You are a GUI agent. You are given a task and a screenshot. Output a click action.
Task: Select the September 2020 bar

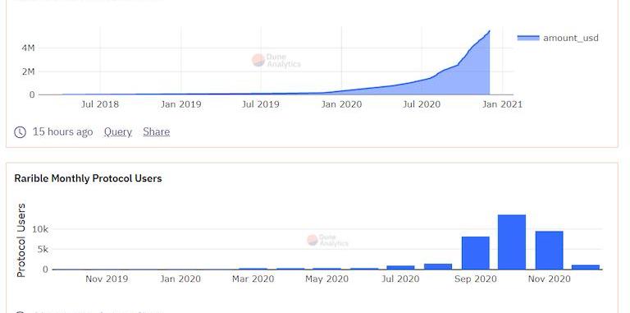[475, 253]
